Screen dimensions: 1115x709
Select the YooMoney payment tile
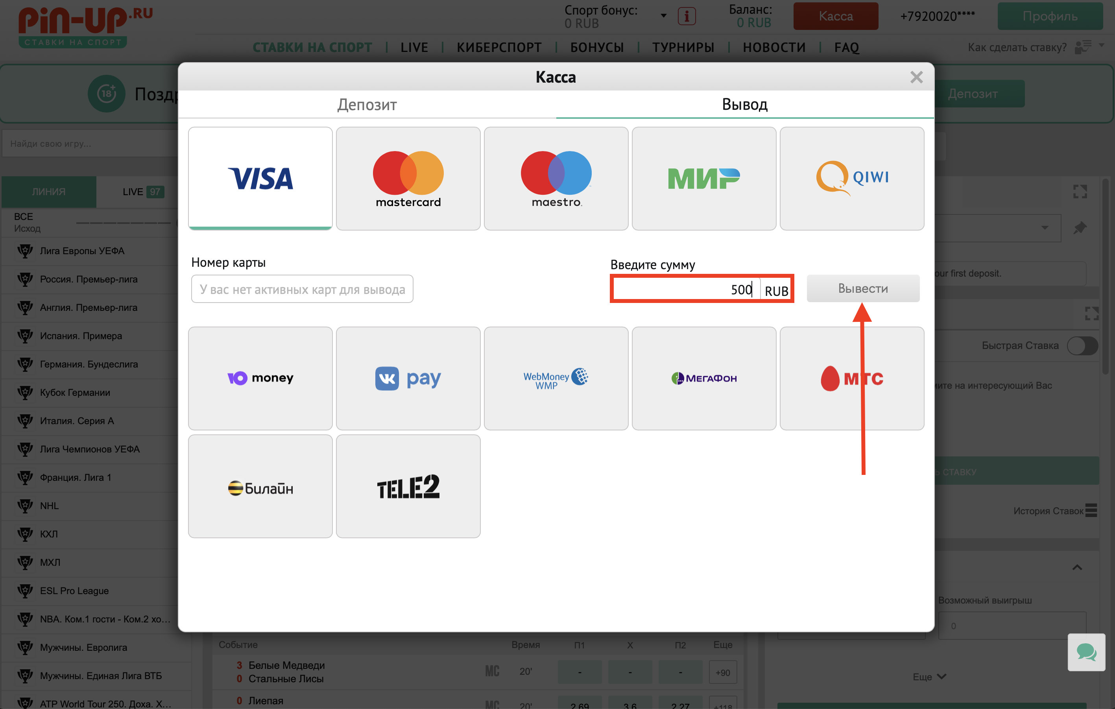click(x=260, y=379)
